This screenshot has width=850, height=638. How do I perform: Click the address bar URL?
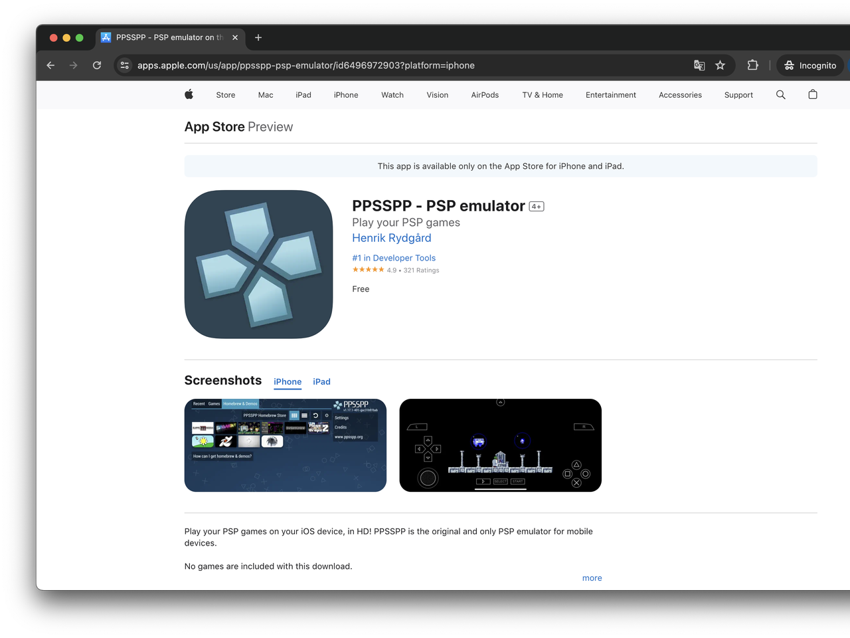tap(305, 65)
